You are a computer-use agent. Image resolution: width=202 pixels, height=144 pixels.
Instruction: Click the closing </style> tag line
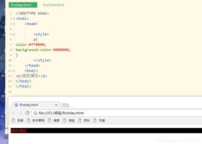pyautogui.click(x=42, y=60)
